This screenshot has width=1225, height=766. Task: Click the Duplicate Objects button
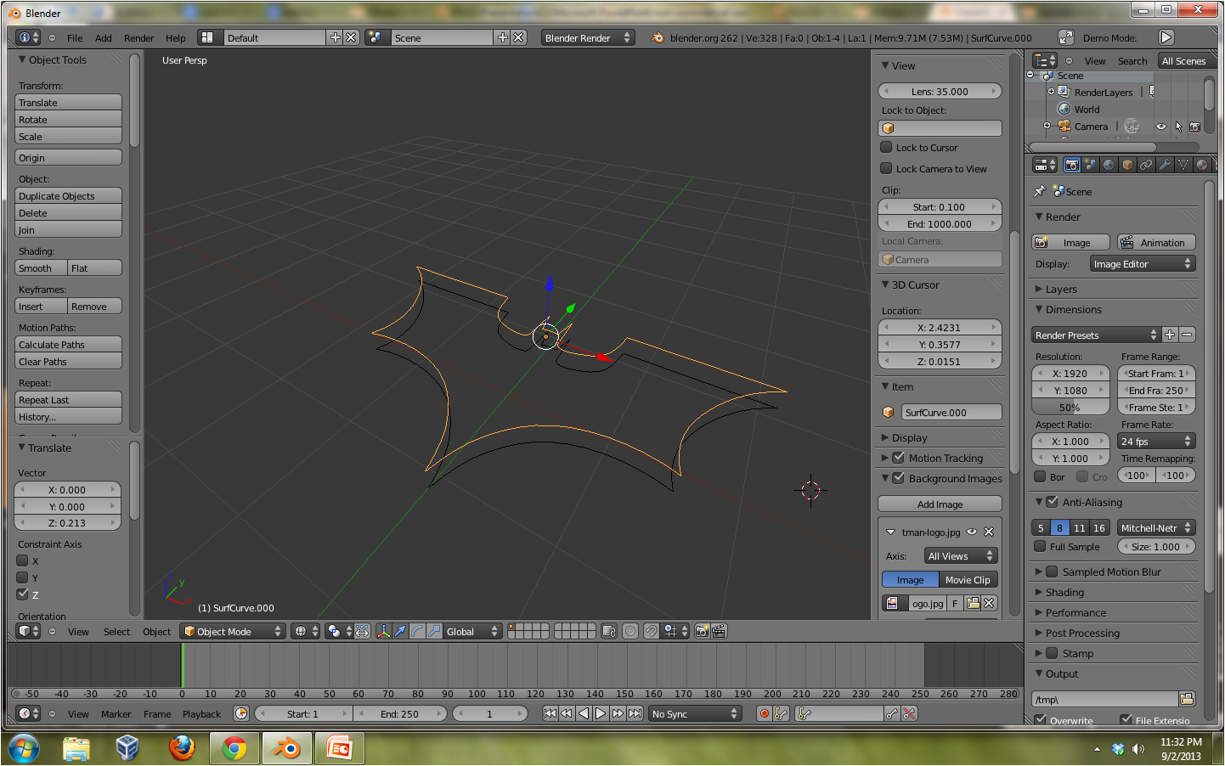point(68,195)
